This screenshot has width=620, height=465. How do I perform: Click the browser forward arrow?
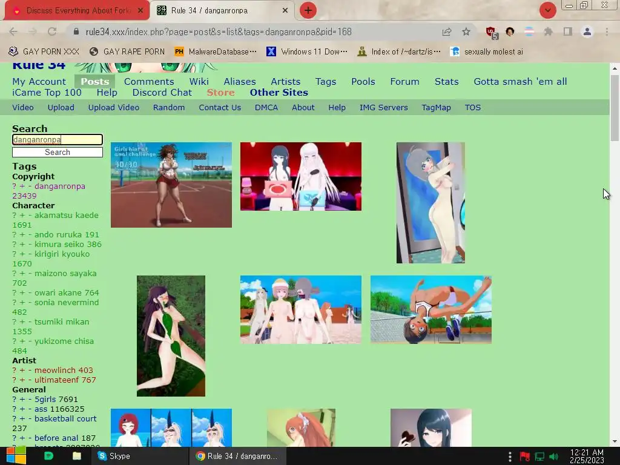33,31
